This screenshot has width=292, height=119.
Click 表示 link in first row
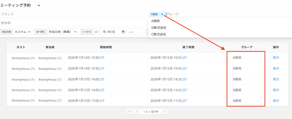tap(276, 58)
